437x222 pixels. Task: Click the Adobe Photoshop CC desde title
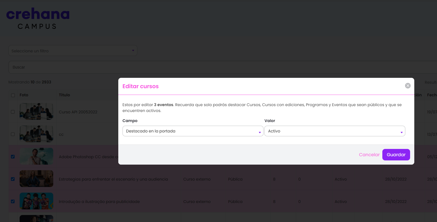pos(88,157)
